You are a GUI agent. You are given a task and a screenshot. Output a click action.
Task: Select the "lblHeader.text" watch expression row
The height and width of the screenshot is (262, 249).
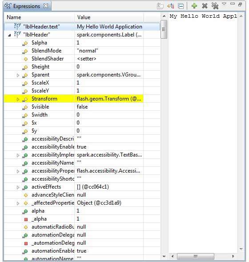pos(82,27)
